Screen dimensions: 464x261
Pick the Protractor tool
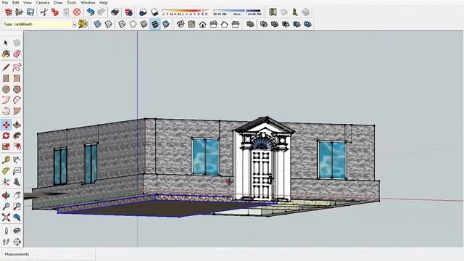click(6, 171)
